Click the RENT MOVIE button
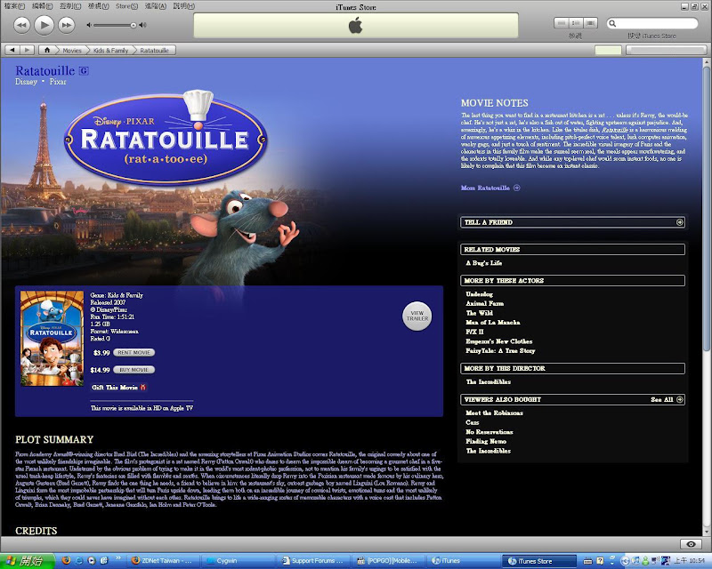 (134, 353)
